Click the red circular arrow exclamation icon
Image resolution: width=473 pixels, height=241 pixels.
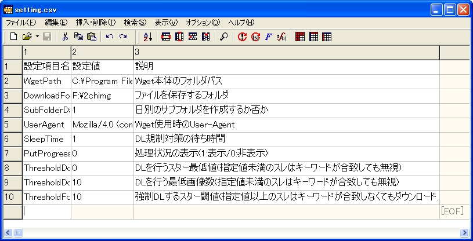point(242,36)
